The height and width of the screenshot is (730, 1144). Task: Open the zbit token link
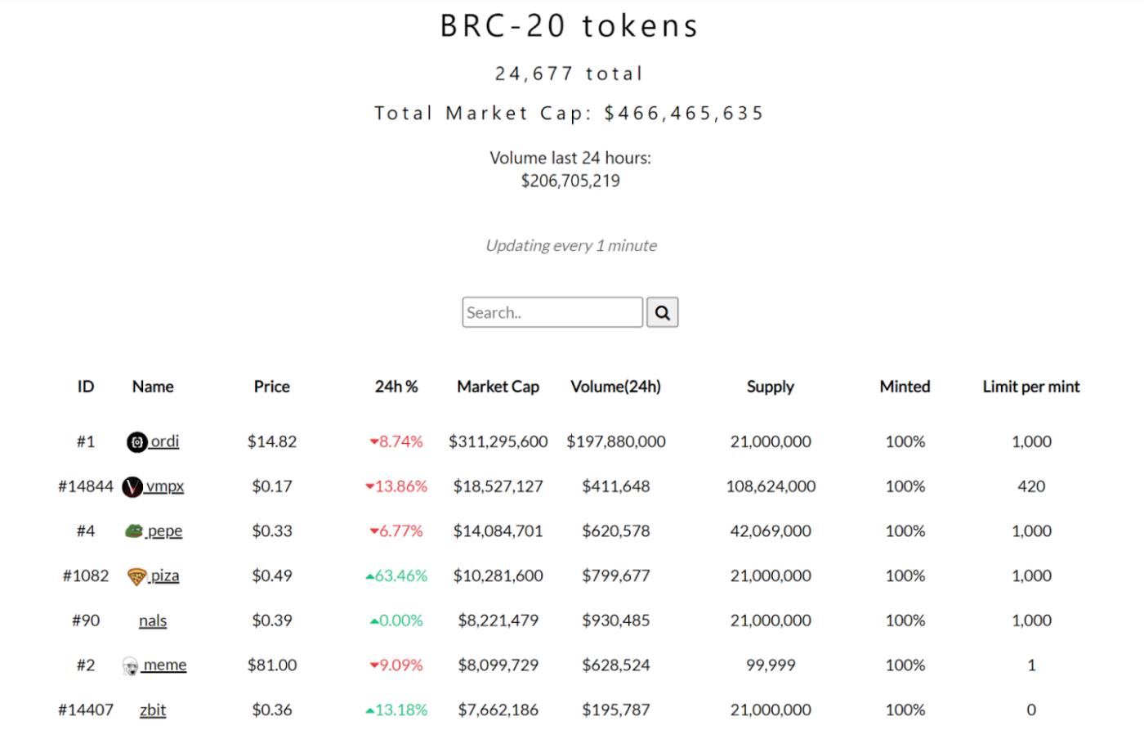point(153,710)
